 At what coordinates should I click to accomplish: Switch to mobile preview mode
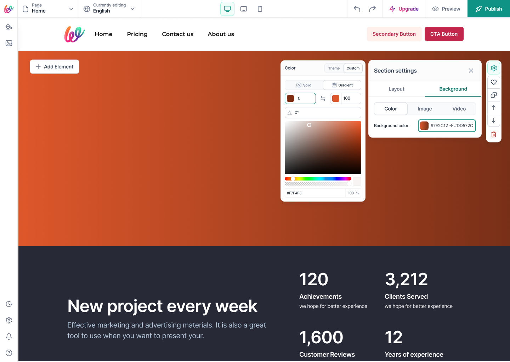click(260, 9)
